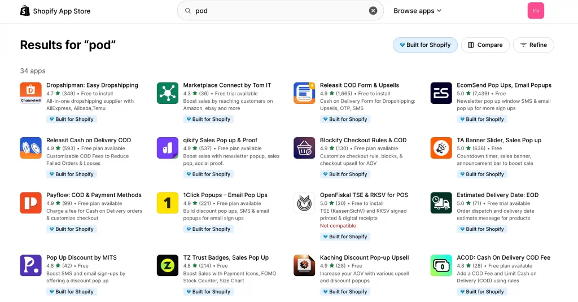
Task: Open the Marketplace Connect by Tom IT icon
Action: tap(167, 93)
